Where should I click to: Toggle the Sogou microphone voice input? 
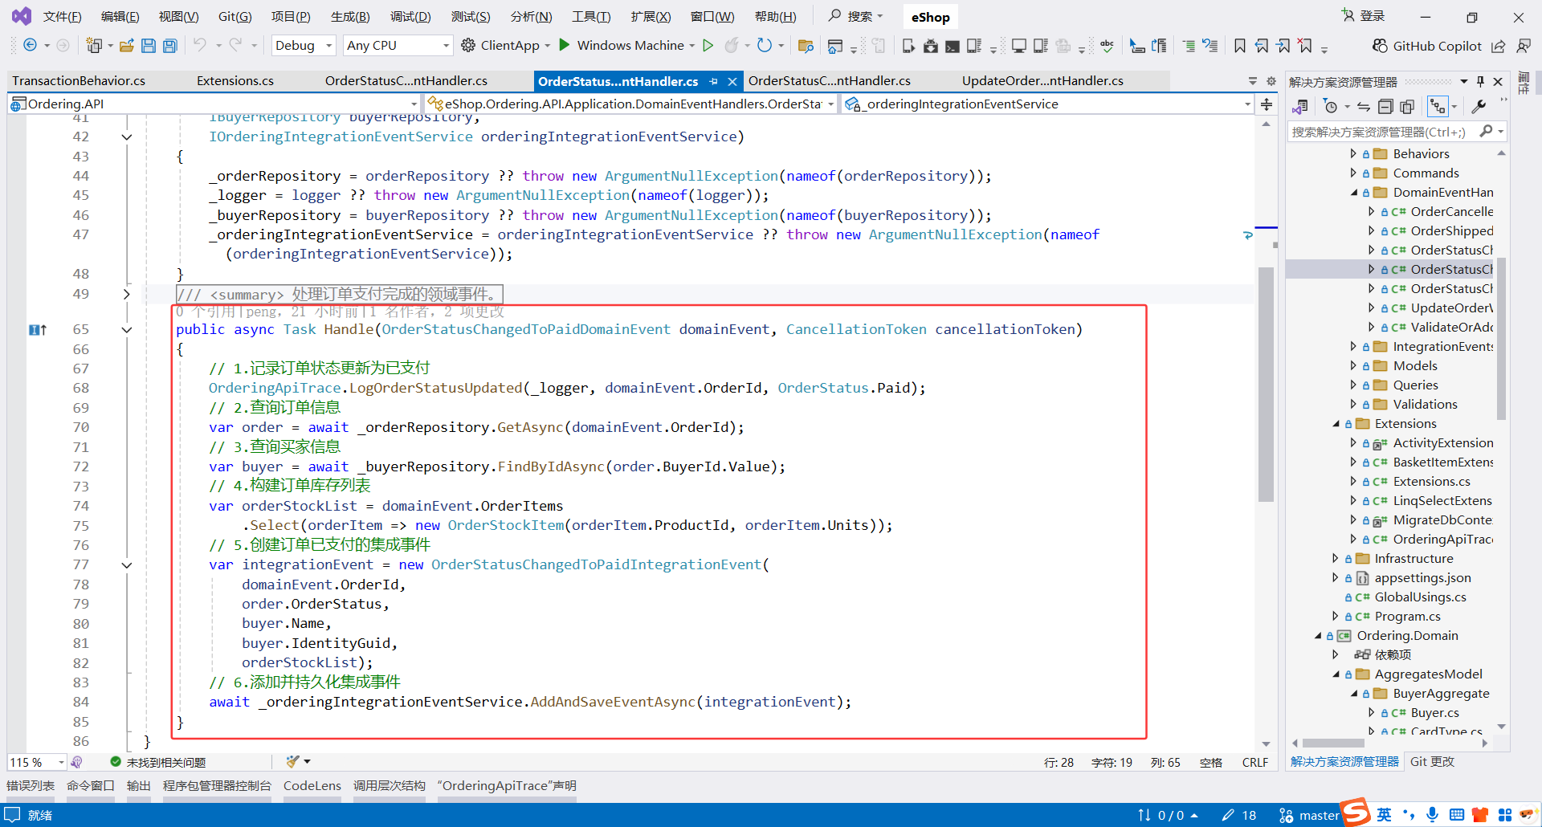pyautogui.click(x=1432, y=815)
